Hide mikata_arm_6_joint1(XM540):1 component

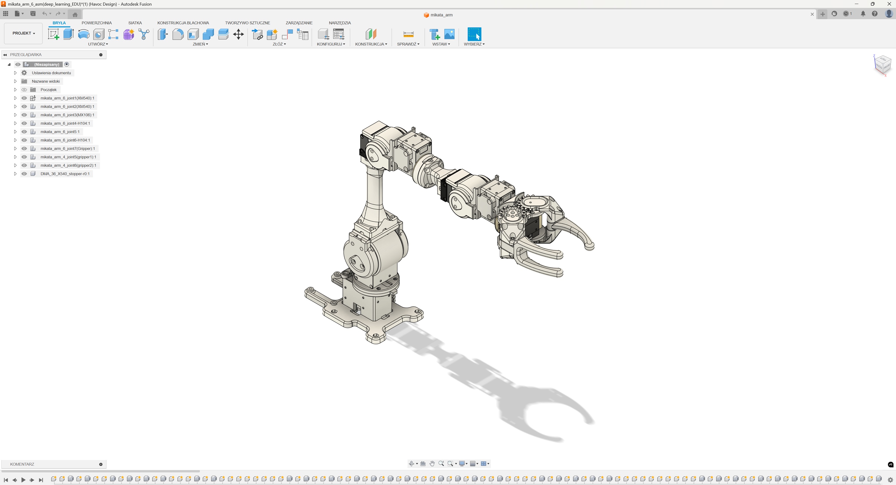[24, 98]
